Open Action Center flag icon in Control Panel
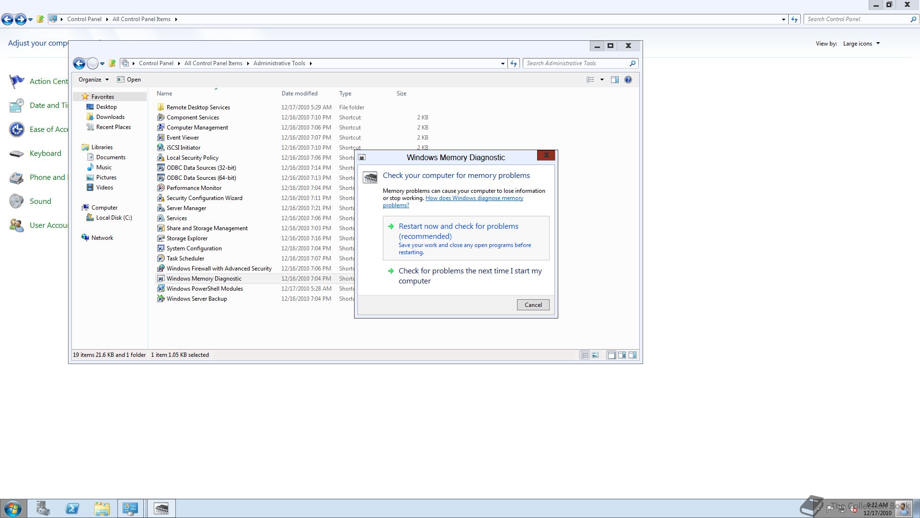The width and height of the screenshot is (920, 518). point(17,82)
